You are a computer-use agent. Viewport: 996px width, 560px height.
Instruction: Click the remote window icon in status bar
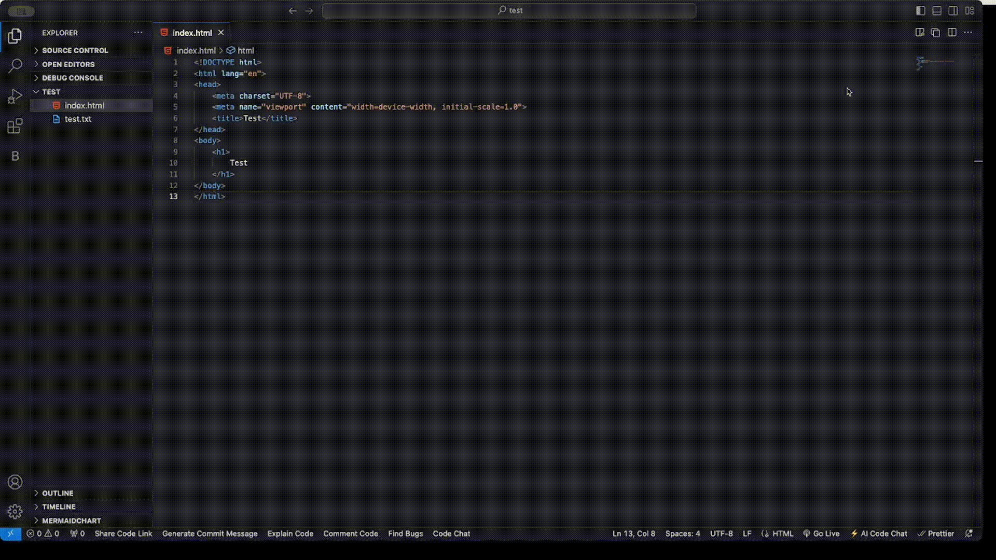10,534
